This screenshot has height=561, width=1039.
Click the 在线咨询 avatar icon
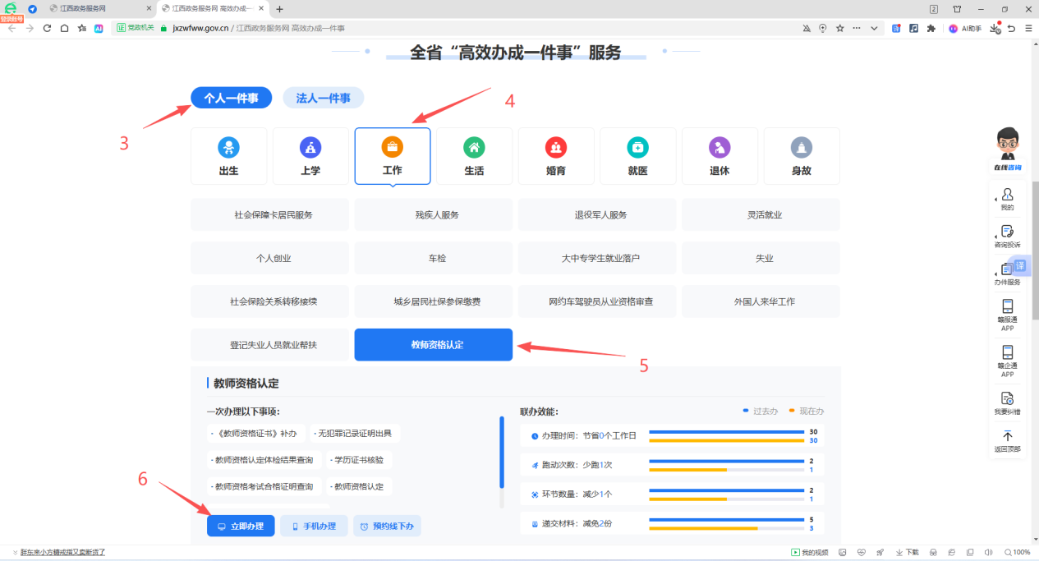pos(1007,147)
